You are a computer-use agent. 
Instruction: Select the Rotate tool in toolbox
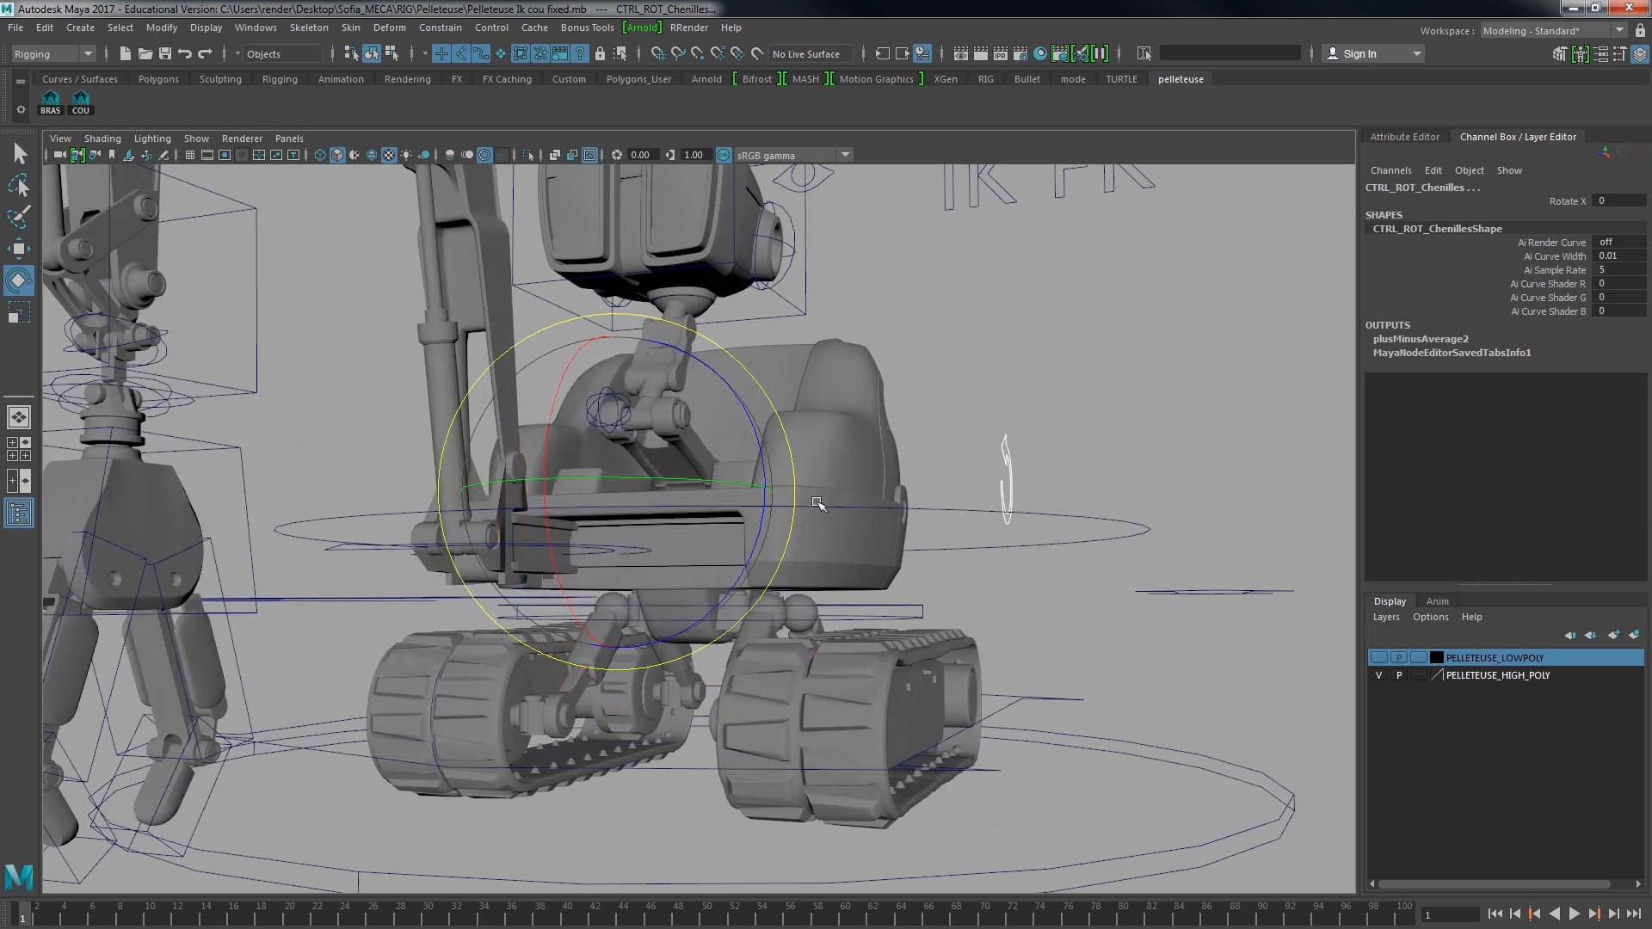pos(18,280)
